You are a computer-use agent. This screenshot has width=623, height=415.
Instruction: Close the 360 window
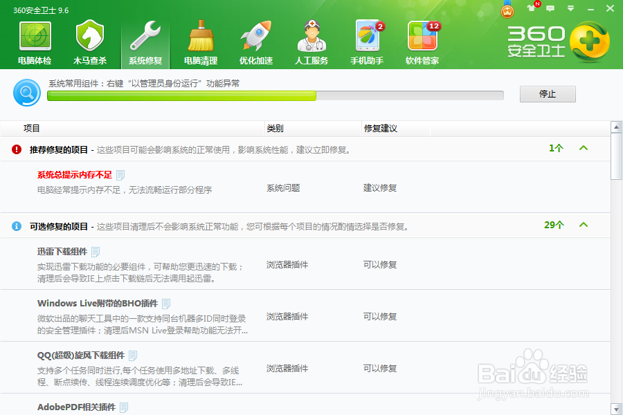pos(610,8)
